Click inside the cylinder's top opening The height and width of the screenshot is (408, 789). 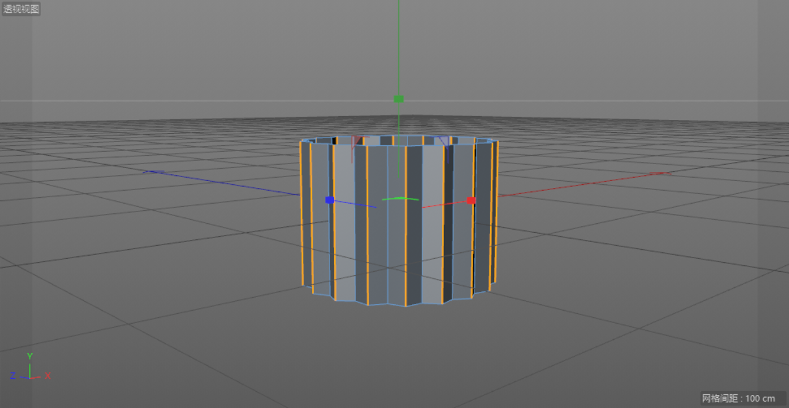click(400, 140)
